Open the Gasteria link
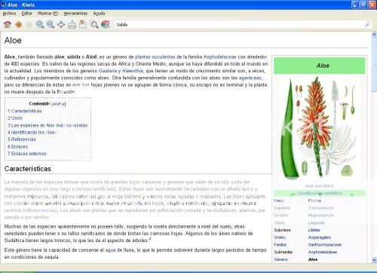Image resolution: width=377 pixels, height=273 pixels. click(108, 71)
